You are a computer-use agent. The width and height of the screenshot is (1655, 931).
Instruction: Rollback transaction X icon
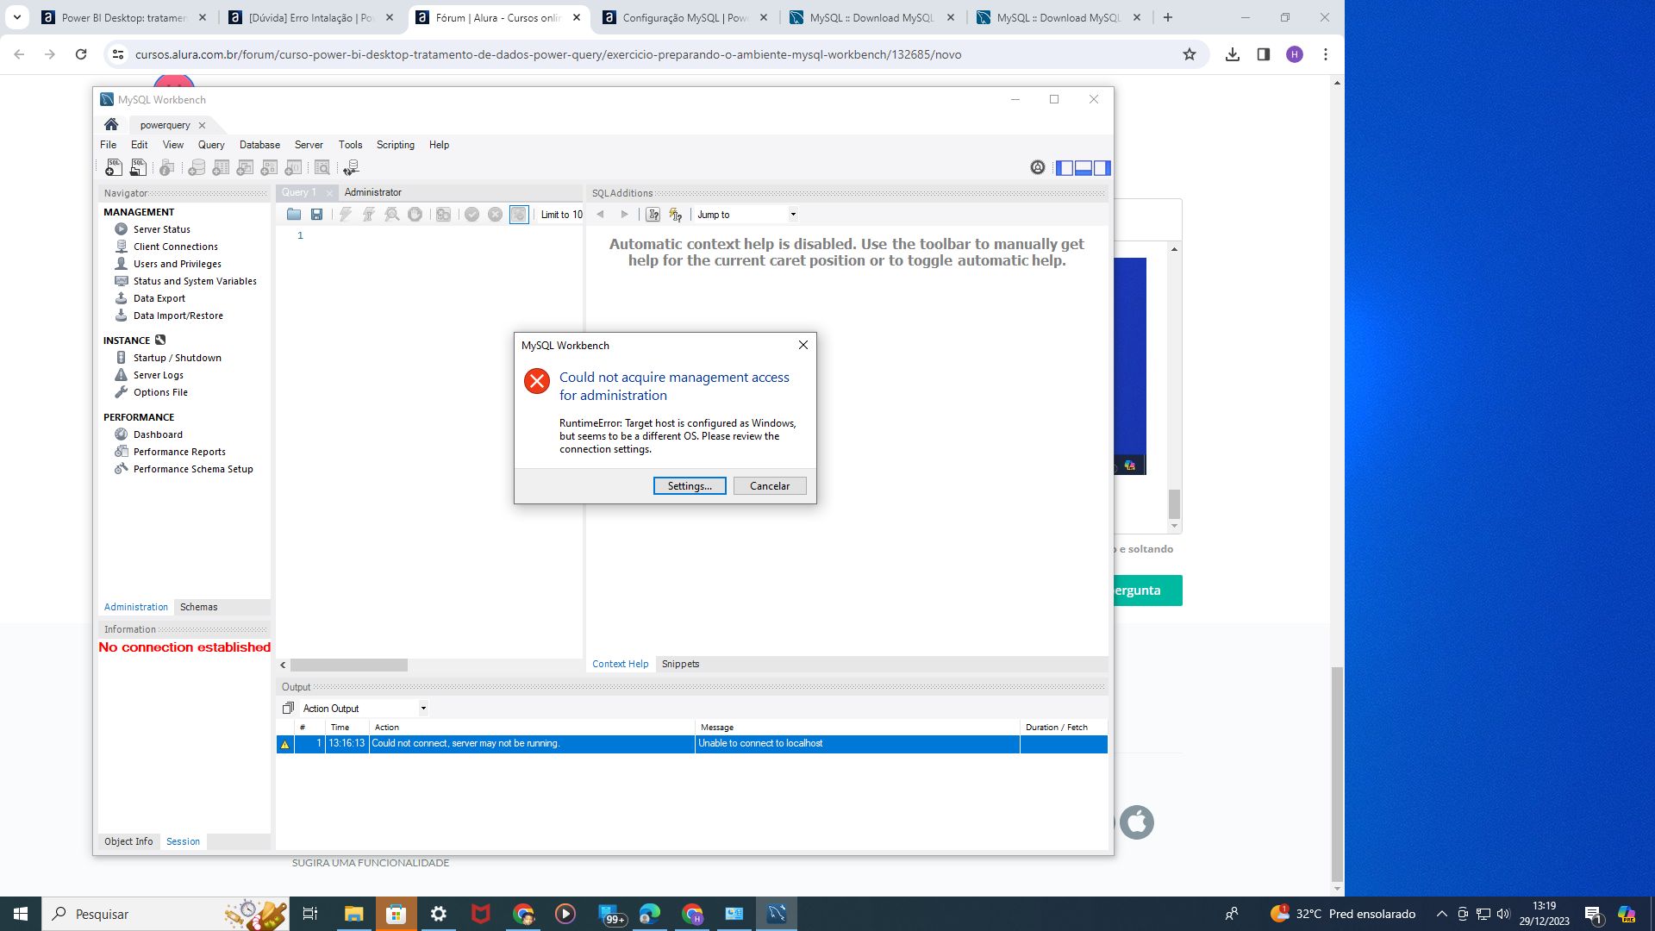tap(495, 215)
